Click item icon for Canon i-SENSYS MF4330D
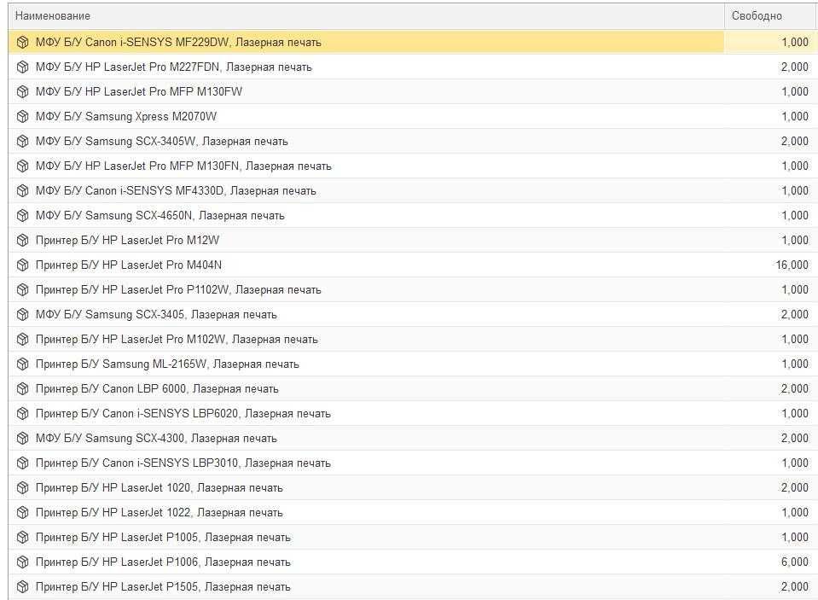Viewport: 818px width, 600px height. pyautogui.click(x=22, y=190)
